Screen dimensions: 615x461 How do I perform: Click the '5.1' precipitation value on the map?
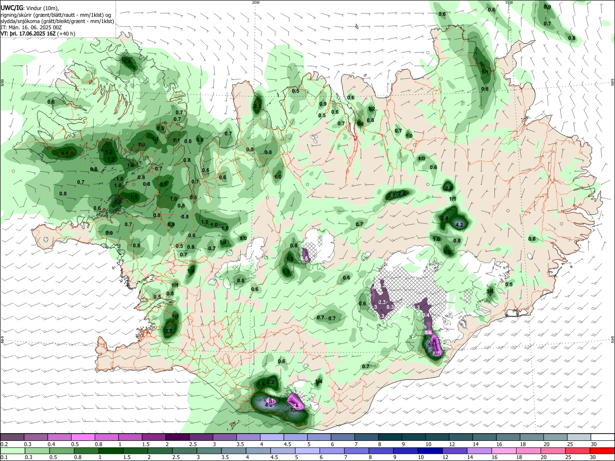pos(431,345)
